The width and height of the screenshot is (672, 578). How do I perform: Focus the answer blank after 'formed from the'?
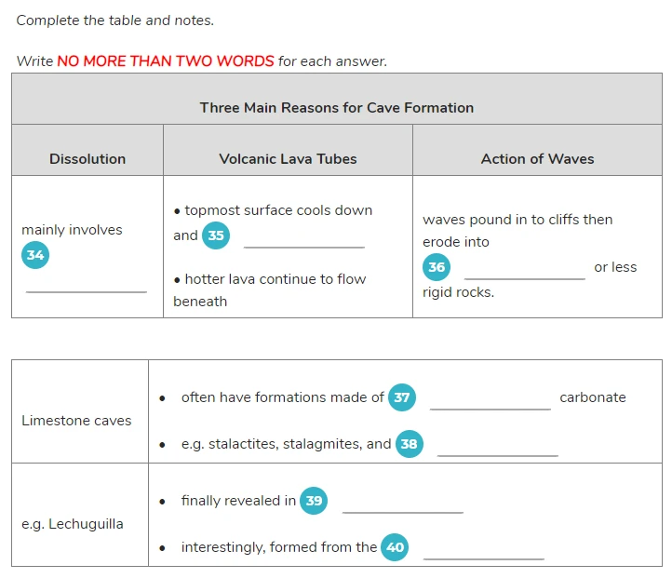click(x=484, y=551)
